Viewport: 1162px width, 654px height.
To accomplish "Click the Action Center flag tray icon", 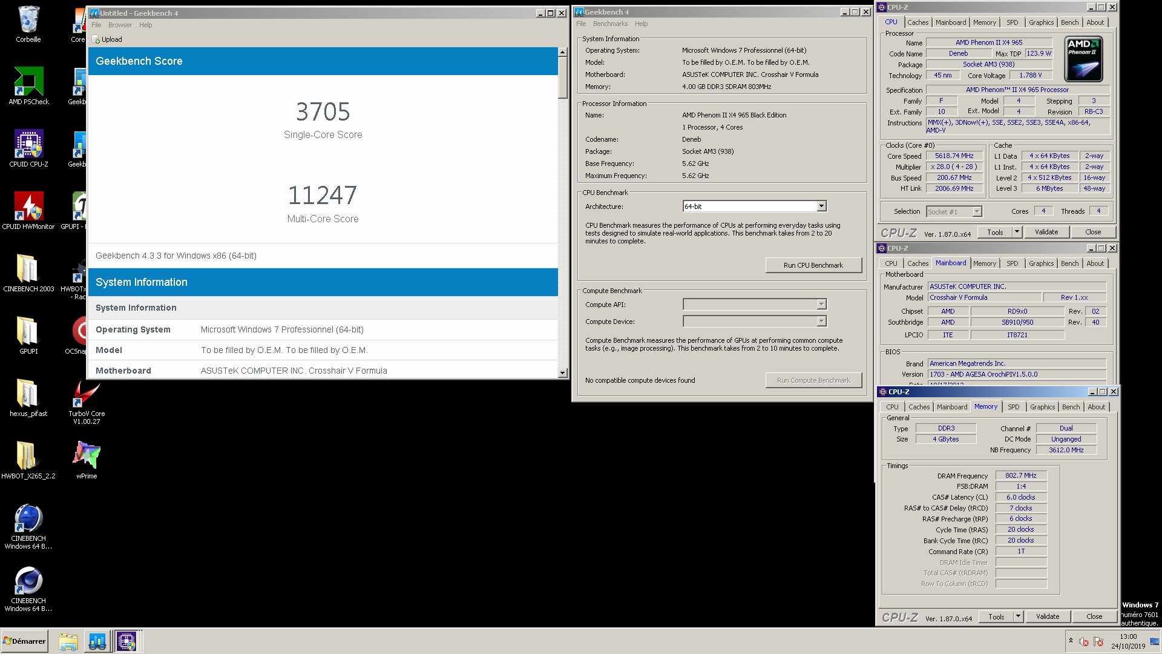I will 1098,641.
